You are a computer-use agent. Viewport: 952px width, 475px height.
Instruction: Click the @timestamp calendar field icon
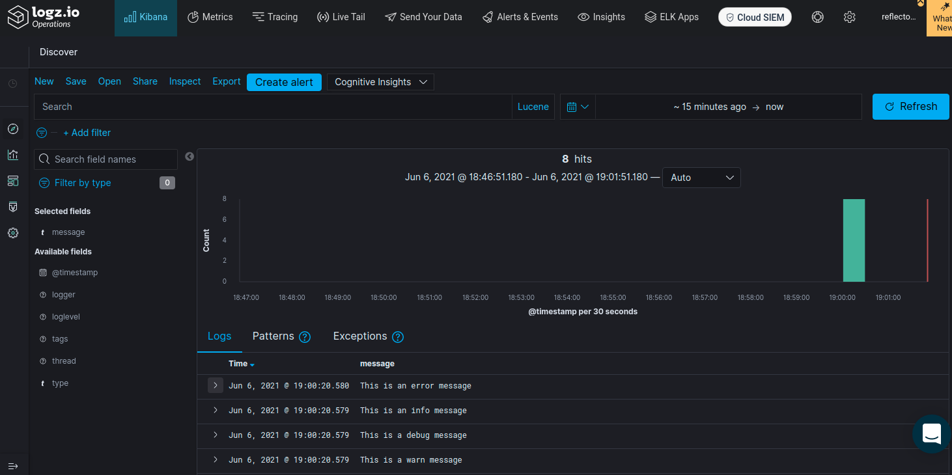pyautogui.click(x=43, y=273)
